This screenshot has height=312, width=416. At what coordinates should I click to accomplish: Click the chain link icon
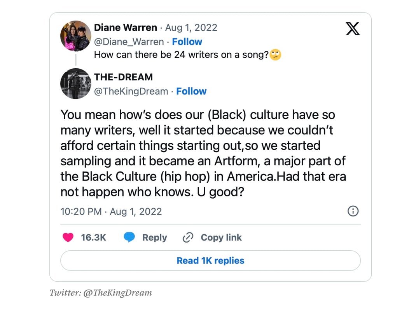click(188, 237)
